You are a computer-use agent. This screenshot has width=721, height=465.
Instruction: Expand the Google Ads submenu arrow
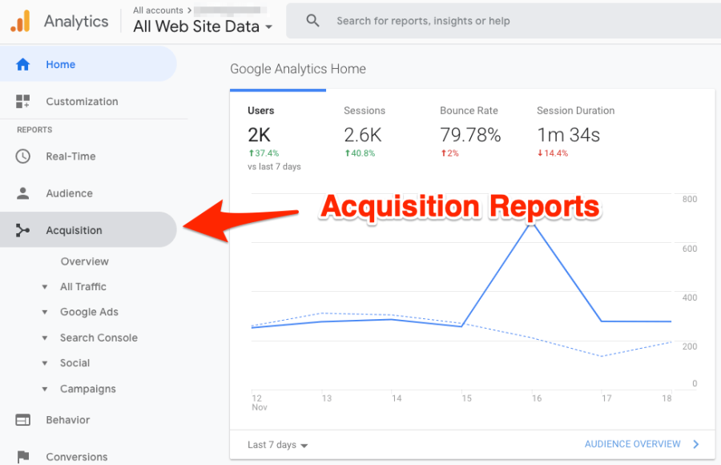pos(45,312)
